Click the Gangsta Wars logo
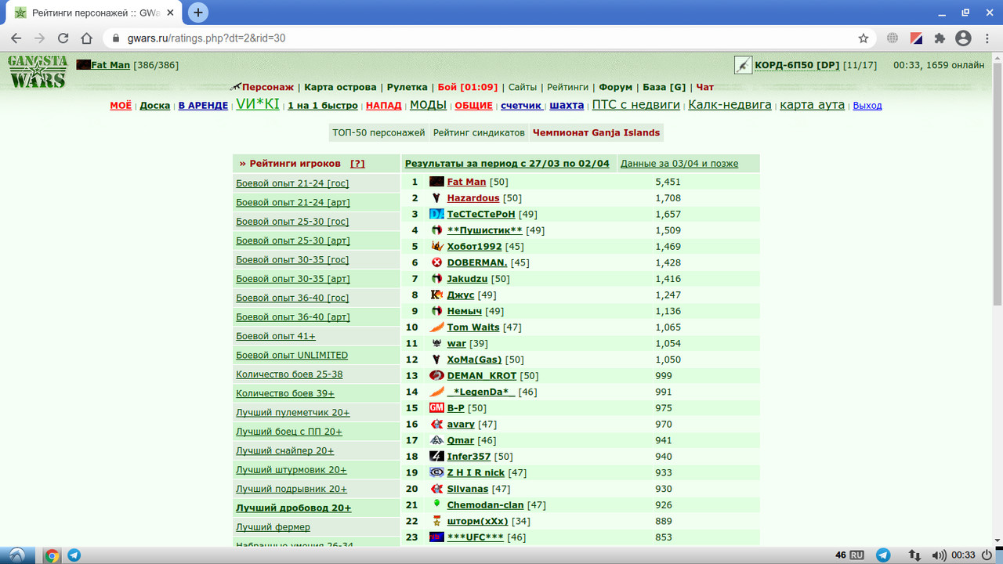Viewport: 1003px width, 564px height. pyautogui.click(x=38, y=71)
